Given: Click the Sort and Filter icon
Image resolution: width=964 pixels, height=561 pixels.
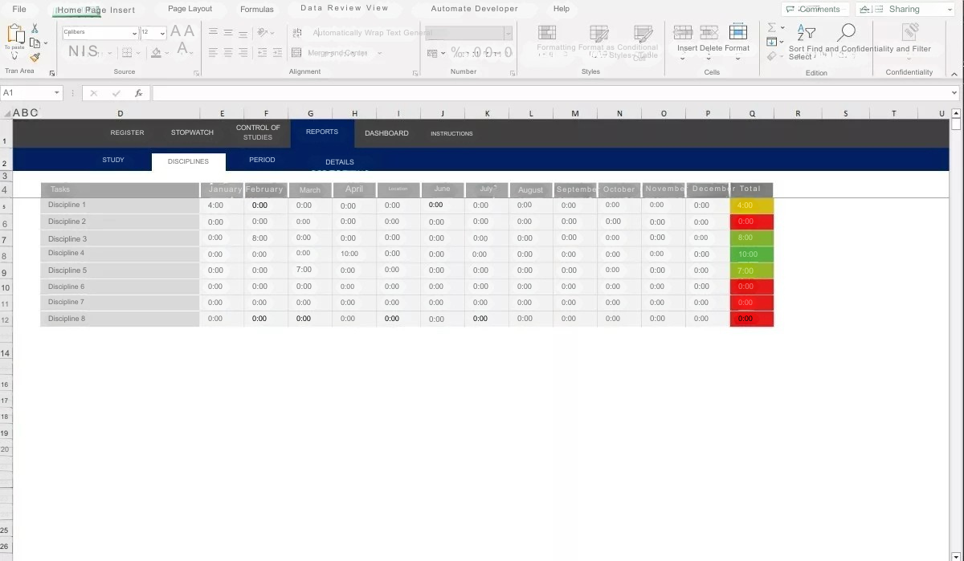Looking at the screenshot, I should pyautogui.click(x=805, y=33).
